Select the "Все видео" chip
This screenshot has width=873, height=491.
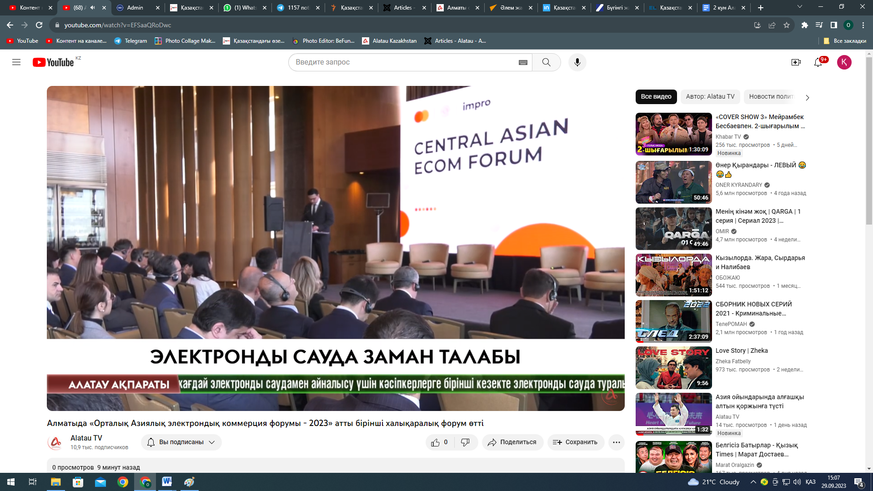click(656, 97)
